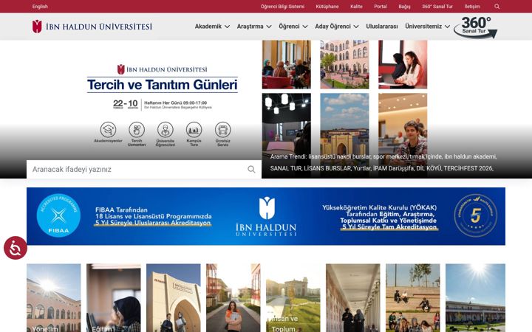This screenshot has width=532, height=332.
Task: Open the Eğitim thumbnail card
Action: (x=114, y=298)
